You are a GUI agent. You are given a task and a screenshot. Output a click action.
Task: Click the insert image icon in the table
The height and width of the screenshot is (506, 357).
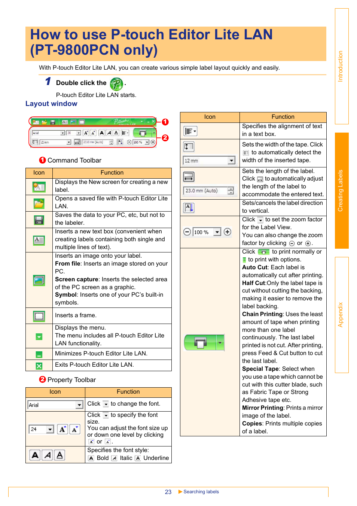pos(39,280)
